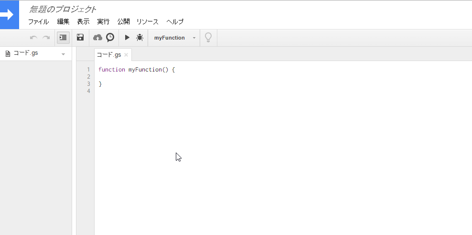Run the function with play icon
Viewport: 472px width, 235px height.
[x=127, y=37]
